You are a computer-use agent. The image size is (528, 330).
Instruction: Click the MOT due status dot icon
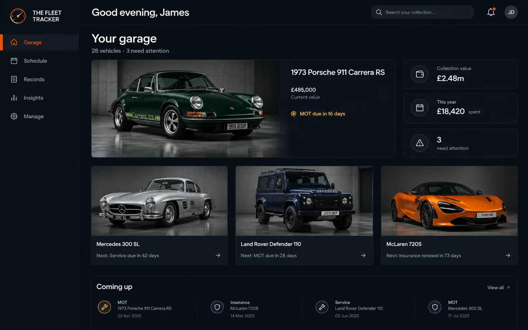294,114
